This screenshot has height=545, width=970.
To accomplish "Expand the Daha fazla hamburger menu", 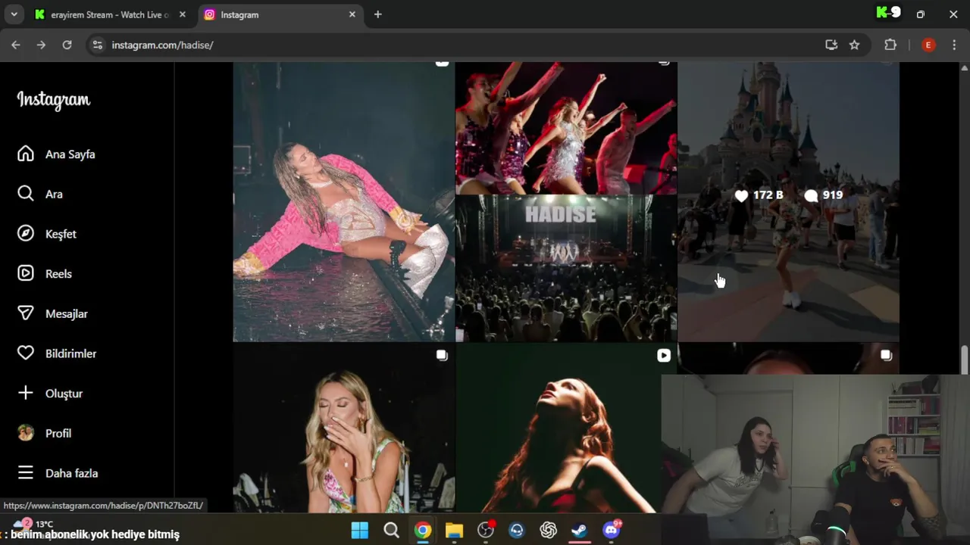I will click(26, 473).
